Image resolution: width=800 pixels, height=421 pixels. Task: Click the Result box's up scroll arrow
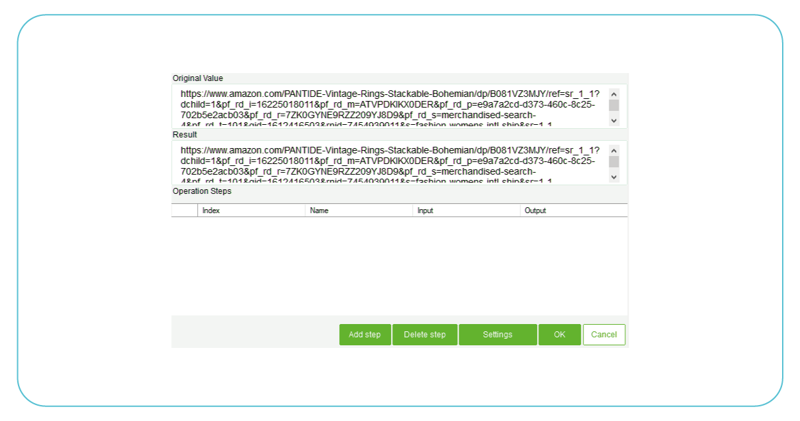[614, 150]
